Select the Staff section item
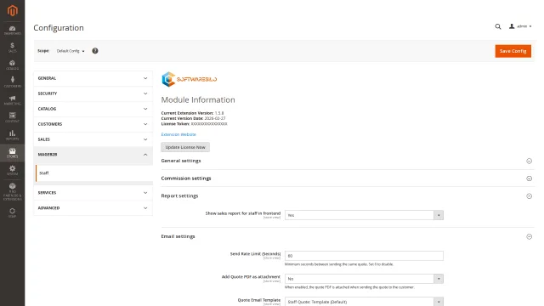The image size is (544, 306). coord(93,173)
